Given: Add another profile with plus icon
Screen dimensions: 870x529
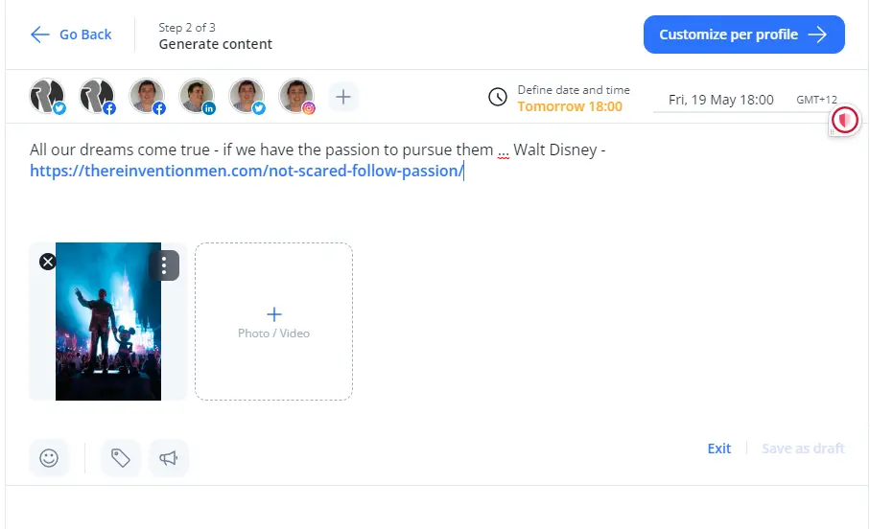Looking at the screenshot, I should tap(343, 96).
